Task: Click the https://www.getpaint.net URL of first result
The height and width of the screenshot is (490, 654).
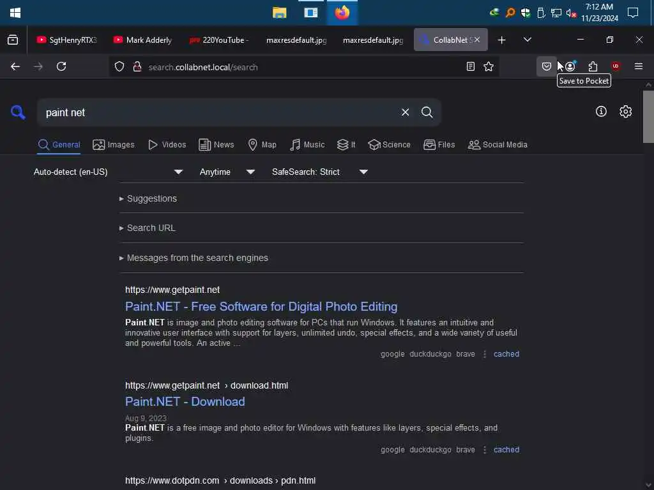Action: point(172,290)
